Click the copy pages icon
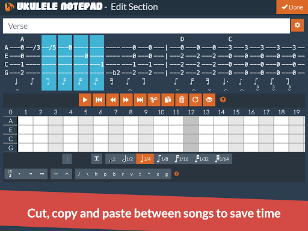The height and width of the screenshot is (231, 308). (168, 100)
